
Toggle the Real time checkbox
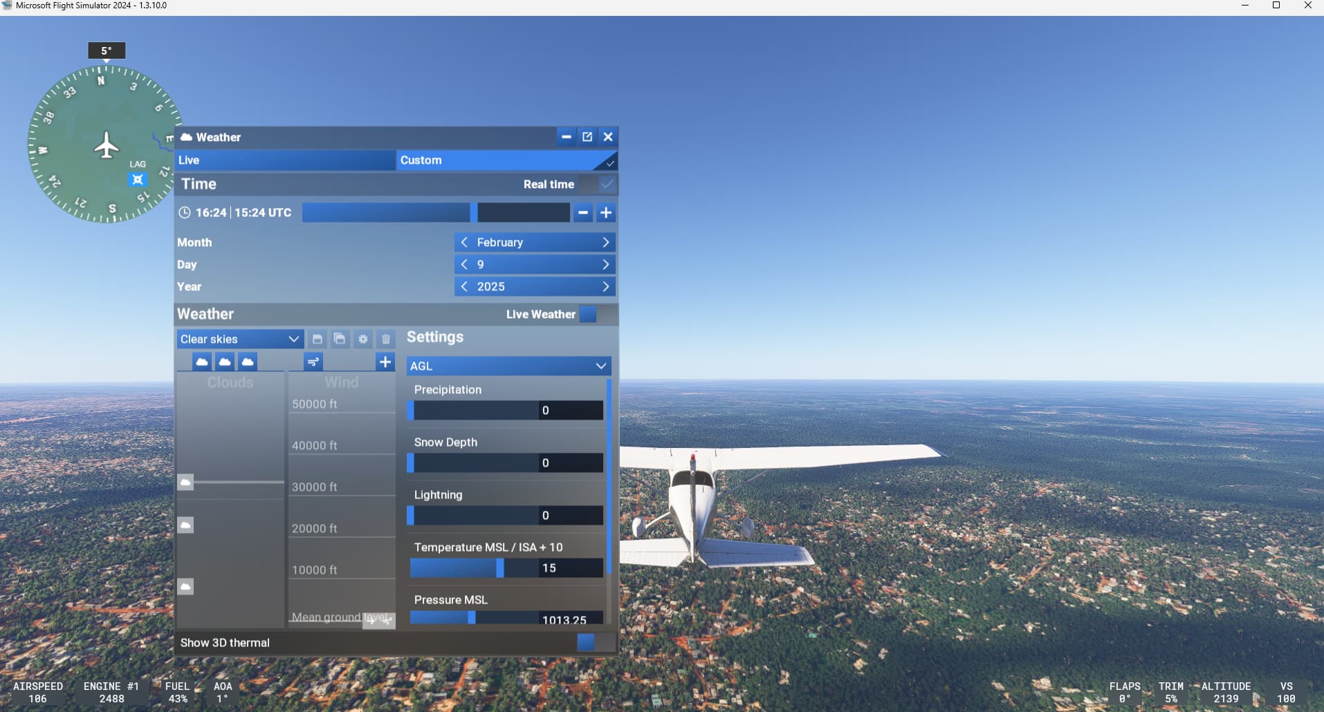click(x=606, y=185)
